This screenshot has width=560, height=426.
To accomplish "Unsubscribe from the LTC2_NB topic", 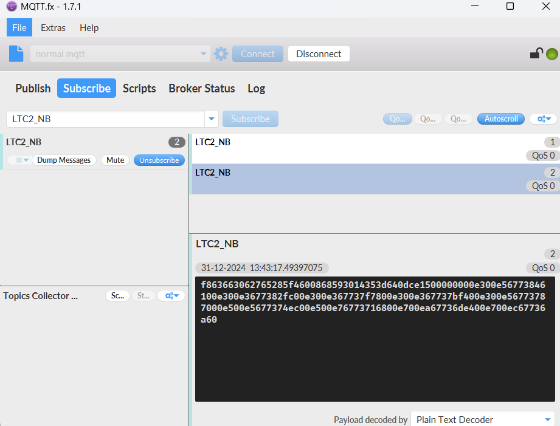I will coord(159,160).
